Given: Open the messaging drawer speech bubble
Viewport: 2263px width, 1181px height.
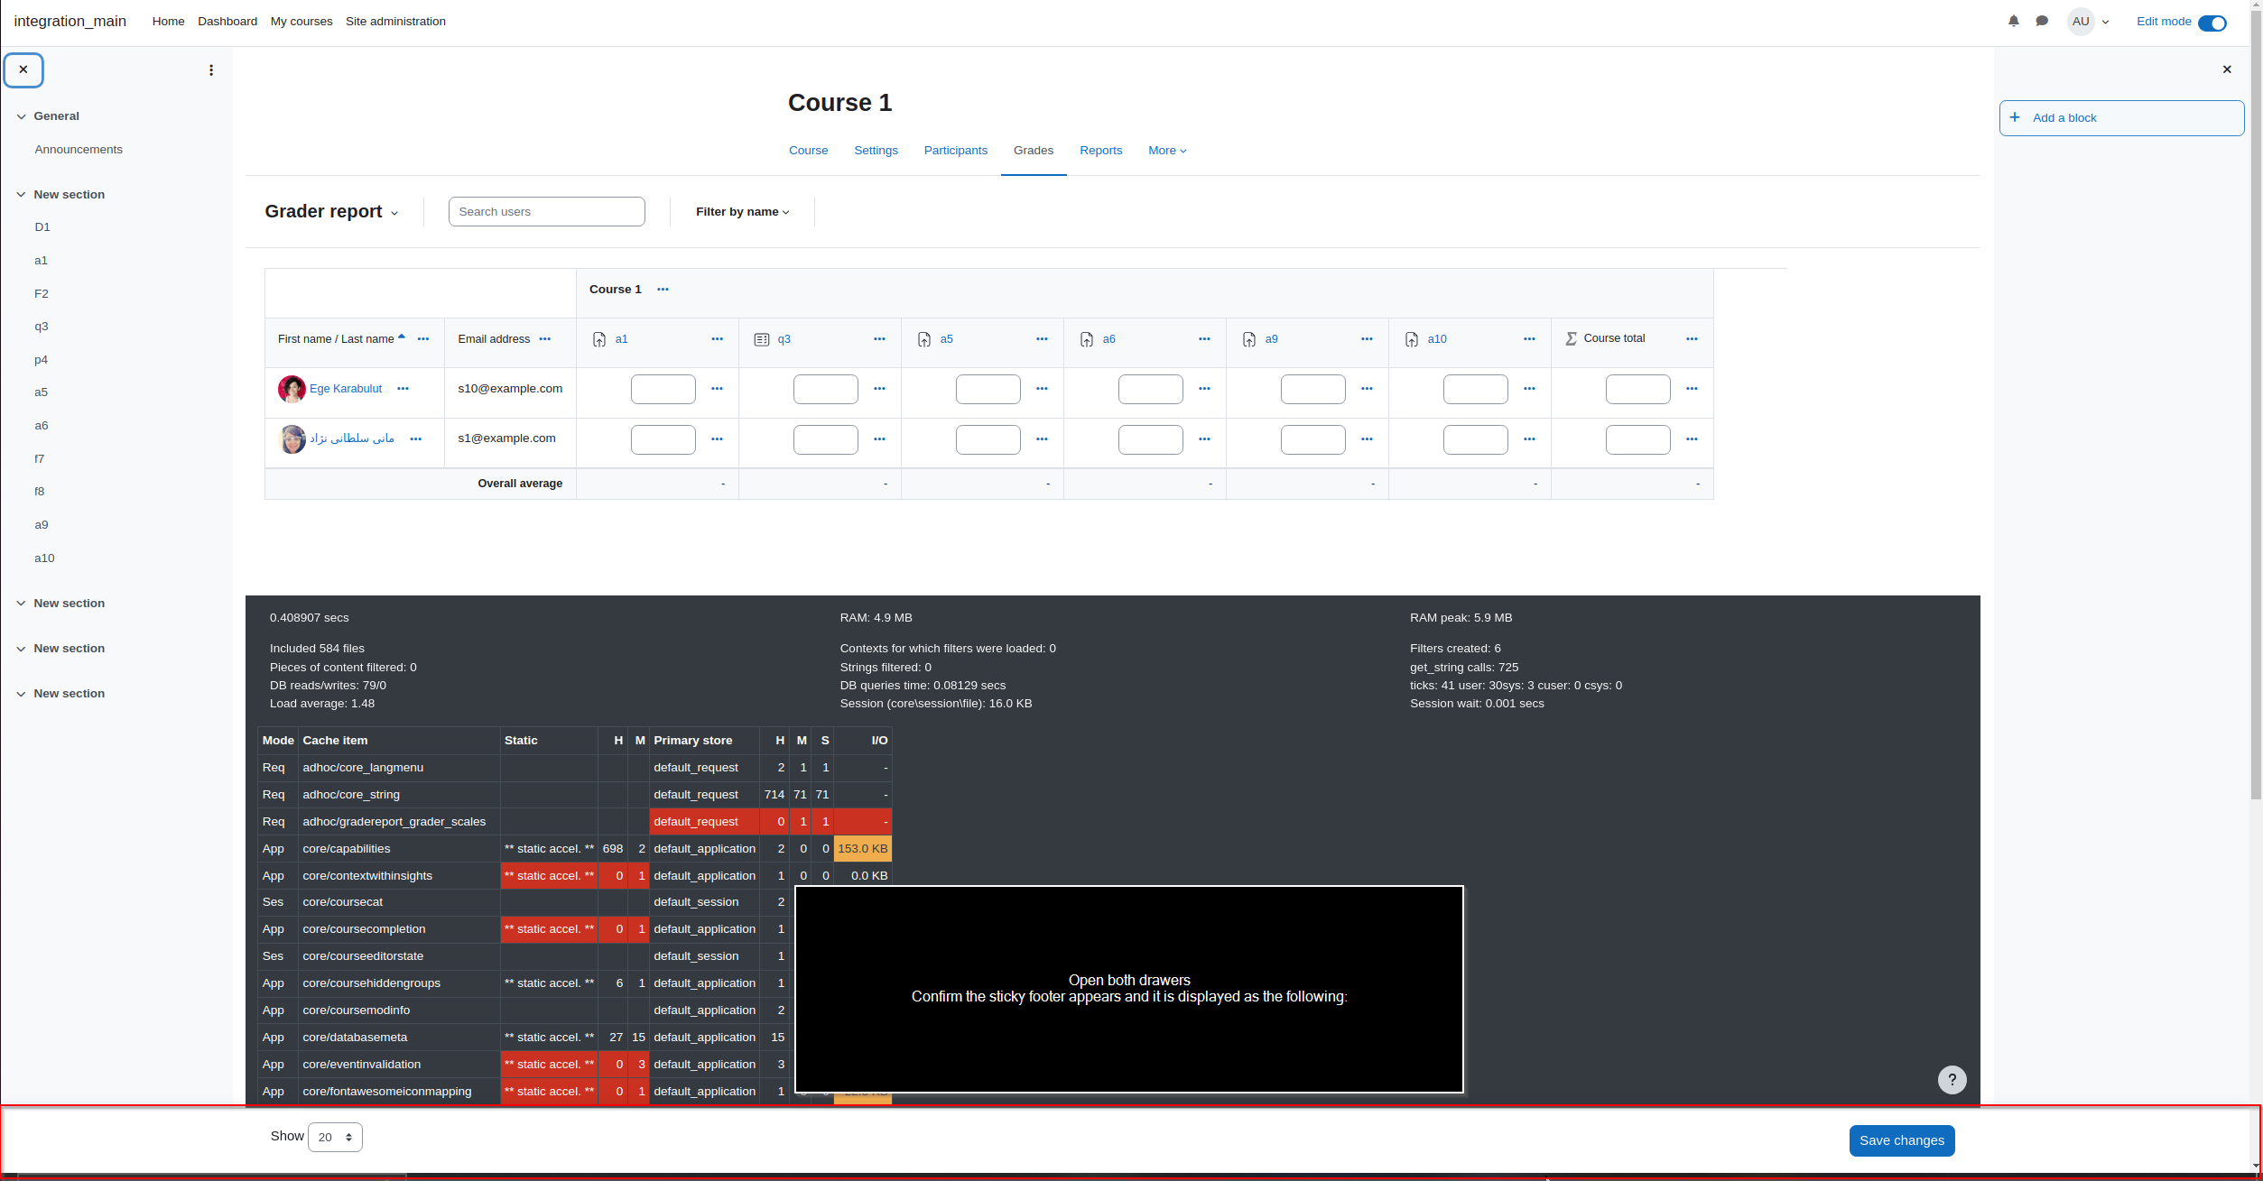Looking at the screenshot, I should (2042, 21).
